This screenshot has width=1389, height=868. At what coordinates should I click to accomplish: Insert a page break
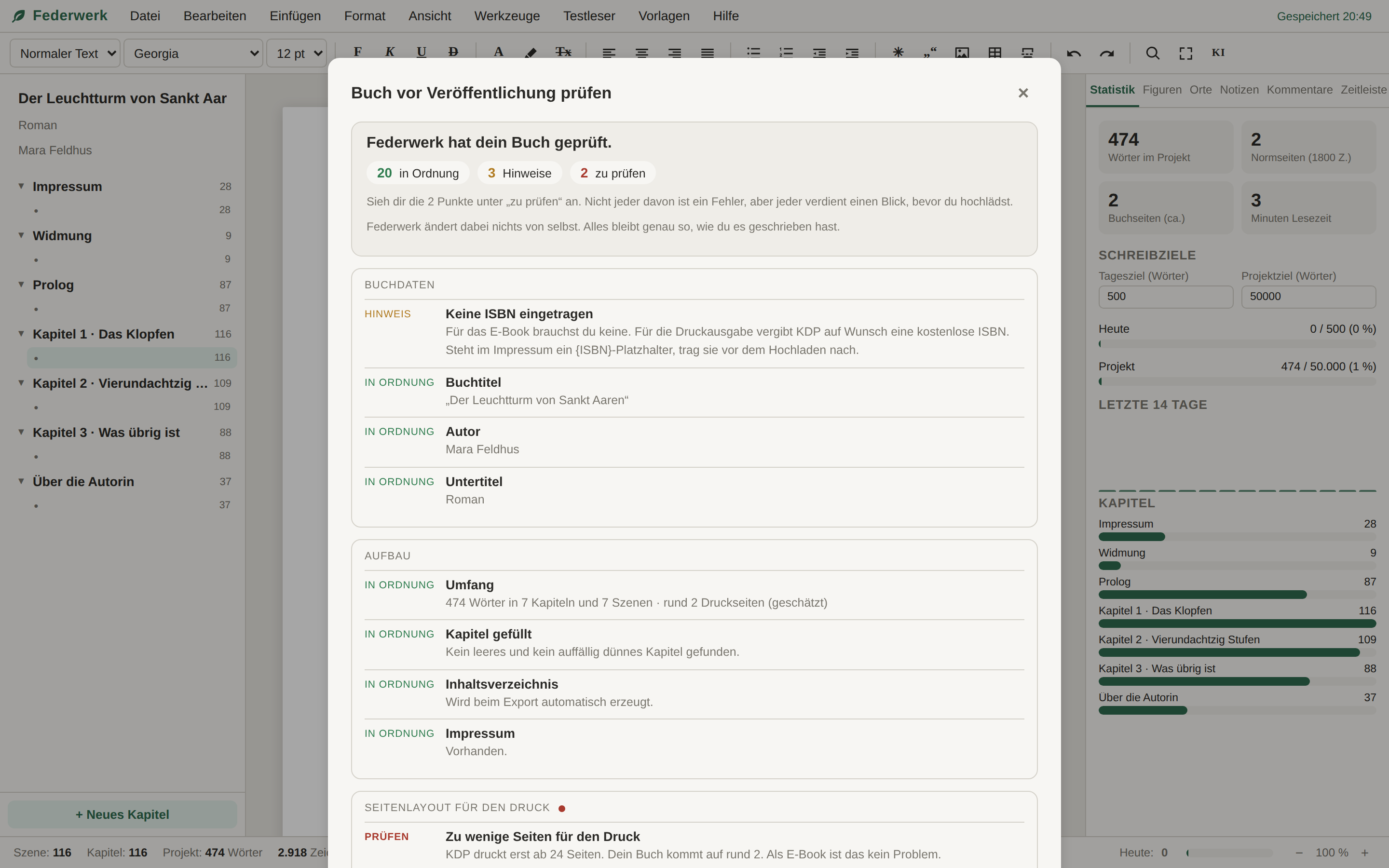1027,53
